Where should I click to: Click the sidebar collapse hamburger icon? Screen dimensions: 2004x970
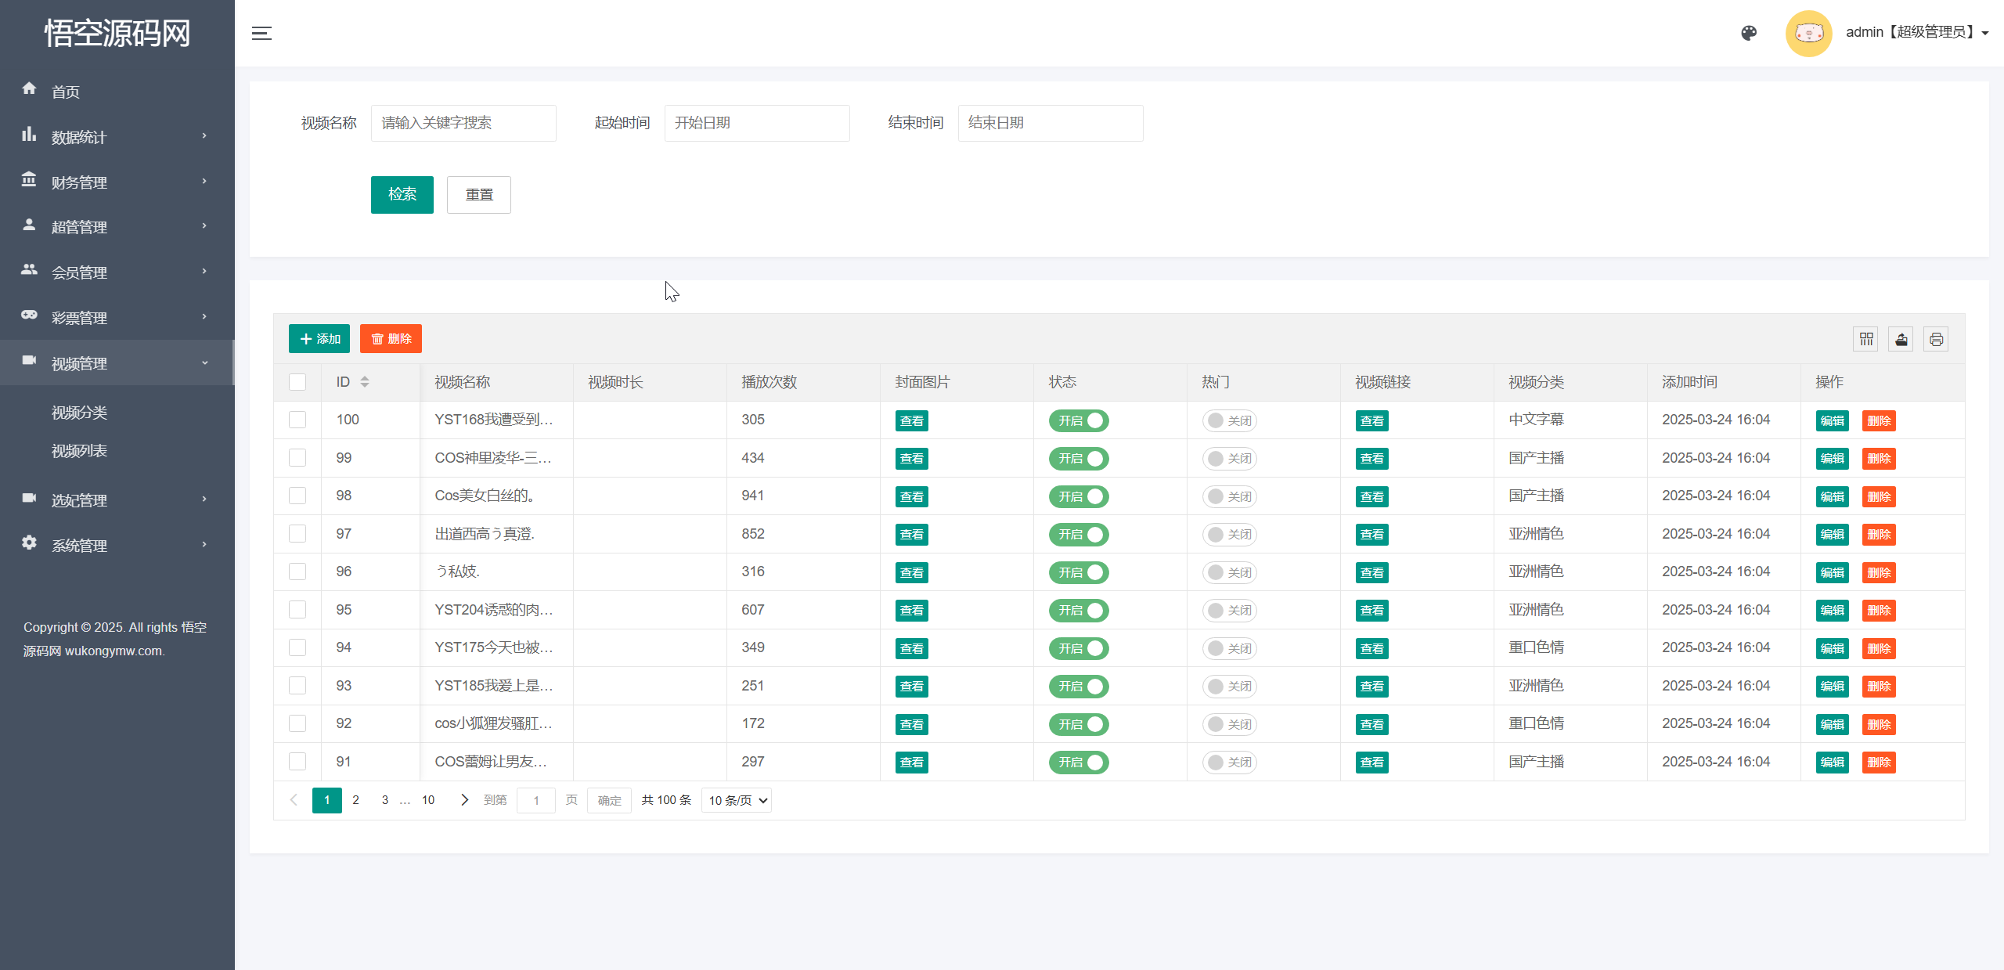261,33
